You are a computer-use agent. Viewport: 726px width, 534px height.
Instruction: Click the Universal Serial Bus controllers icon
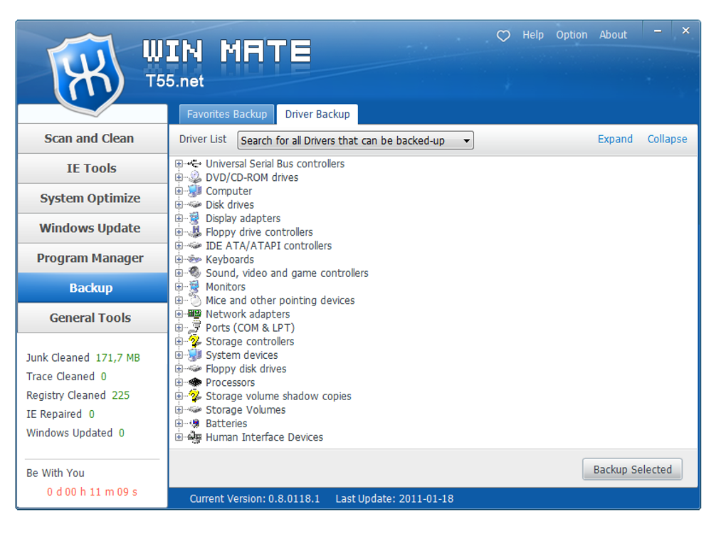pos(194,164)
